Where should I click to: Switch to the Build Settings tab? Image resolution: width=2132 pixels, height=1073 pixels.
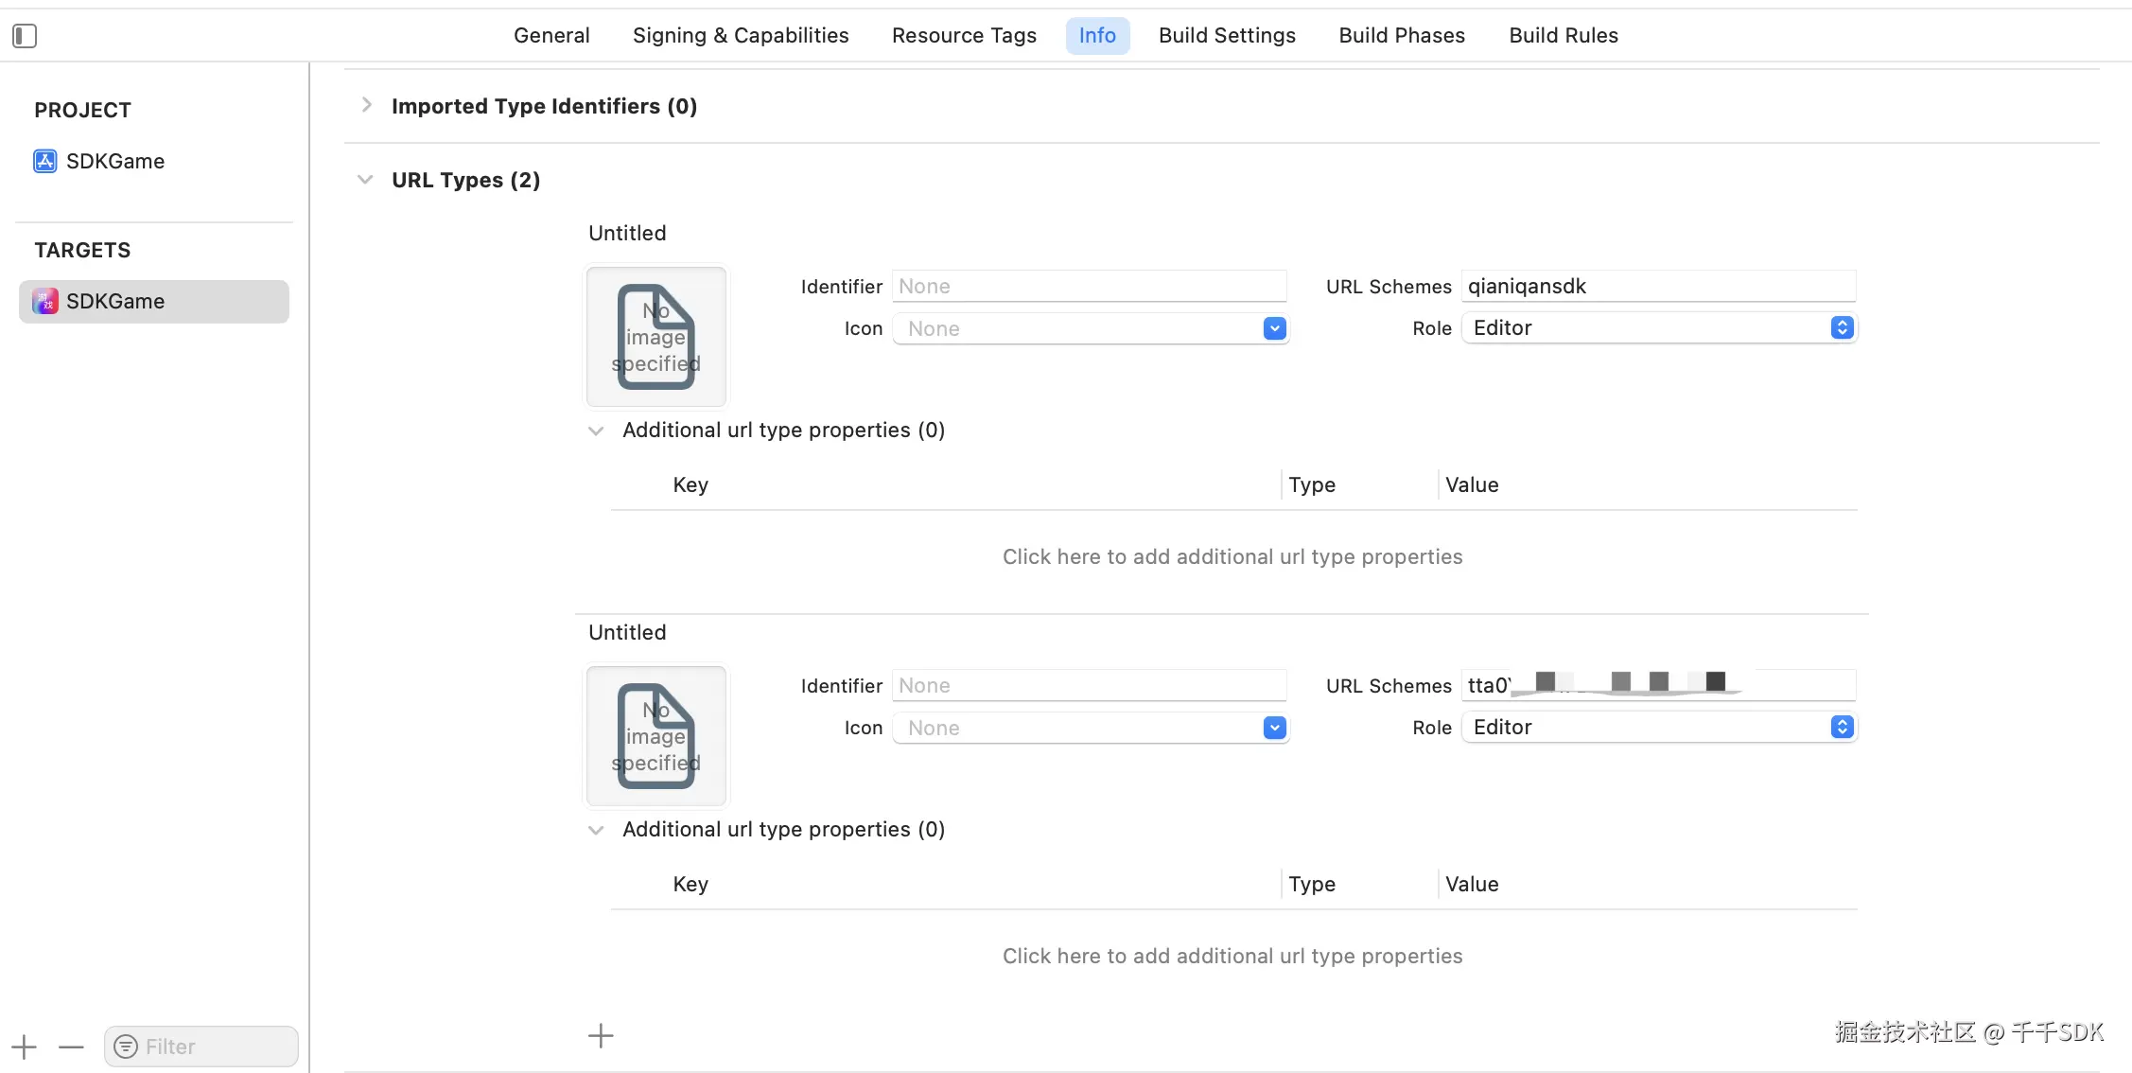pyautogui.click(x=1227, y=36)
